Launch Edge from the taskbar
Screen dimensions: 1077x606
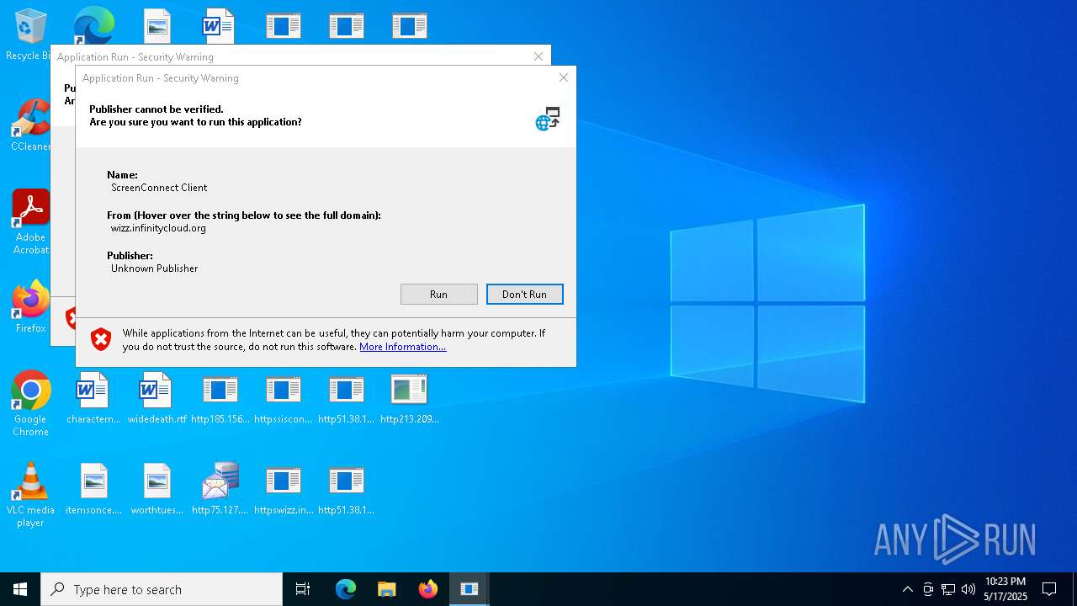[346, 589]
